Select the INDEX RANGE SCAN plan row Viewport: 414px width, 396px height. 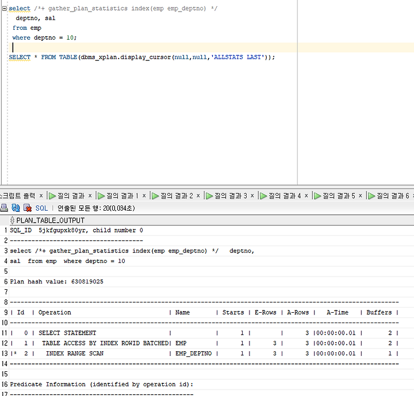click(x=205, y=354)
